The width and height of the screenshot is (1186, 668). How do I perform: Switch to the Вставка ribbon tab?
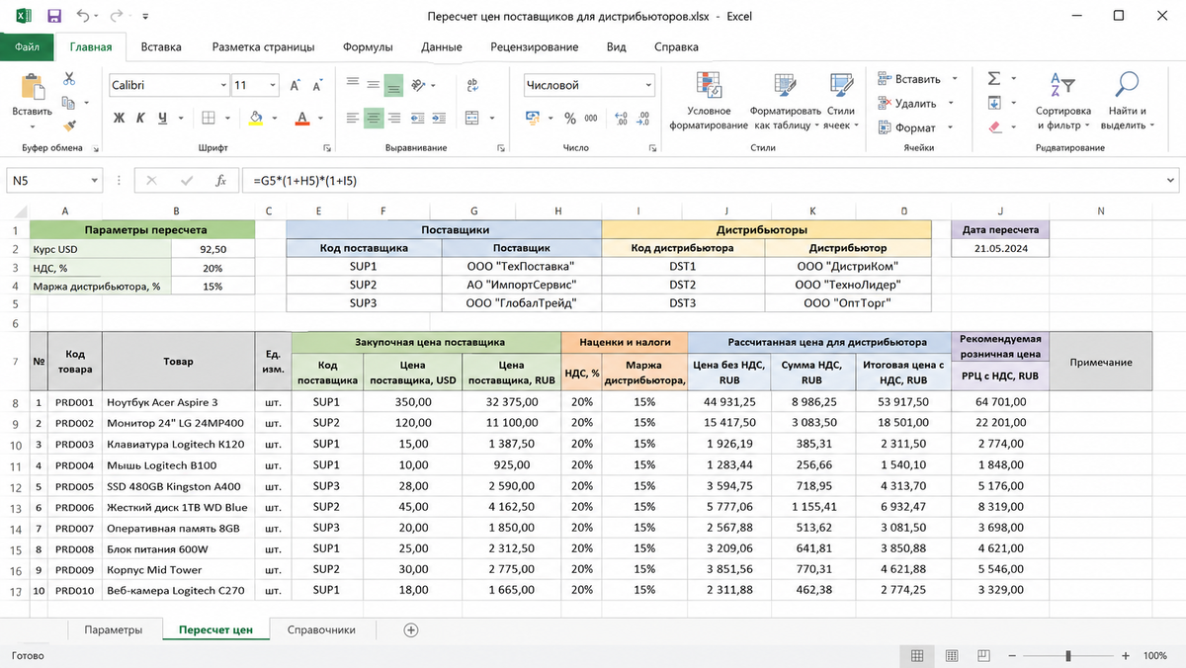(x=161, y=46)
